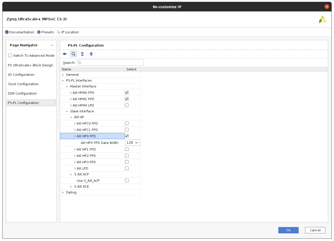Open the DDR Configuration page
Screen dimensions: 334x241
point(22,93)
